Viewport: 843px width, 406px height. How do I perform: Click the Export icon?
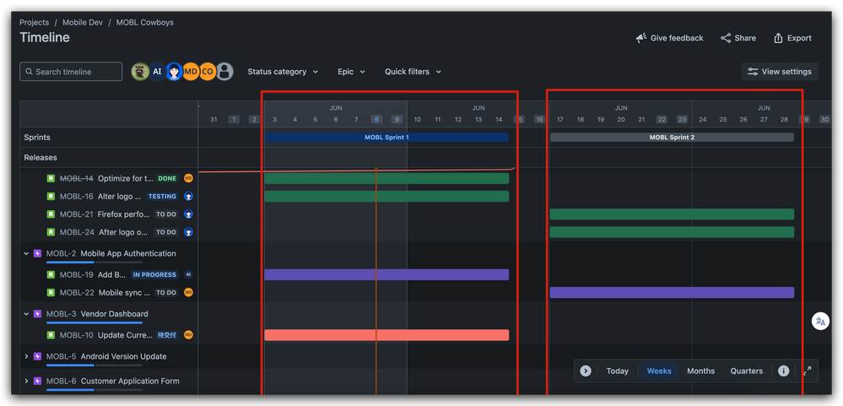pyautogui.click(x=777, y=38)
